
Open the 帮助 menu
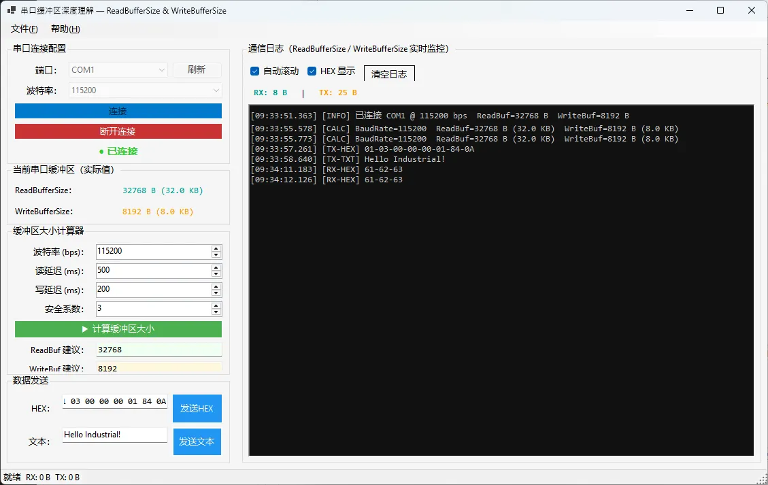tap(65, 29)
